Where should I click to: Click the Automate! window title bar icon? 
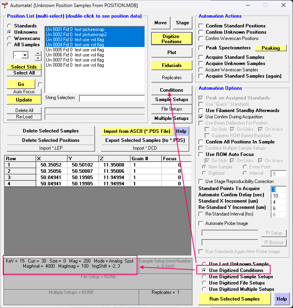coord(5,5)
